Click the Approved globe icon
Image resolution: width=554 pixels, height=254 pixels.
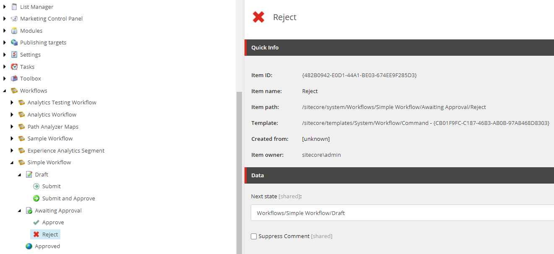point(29,246)
